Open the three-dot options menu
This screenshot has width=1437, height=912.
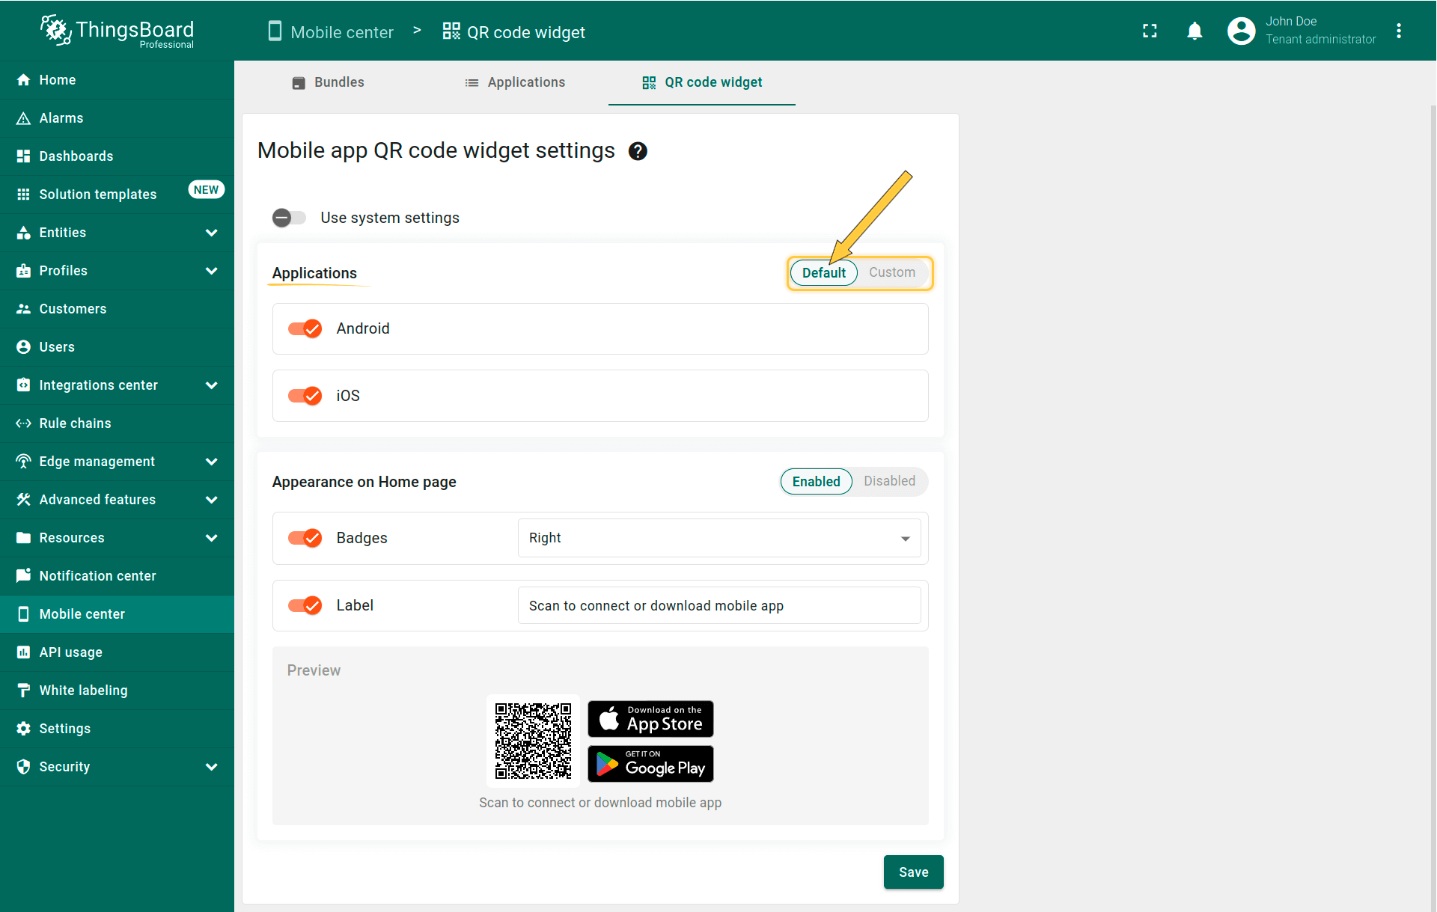click(x=1398, y=31)
